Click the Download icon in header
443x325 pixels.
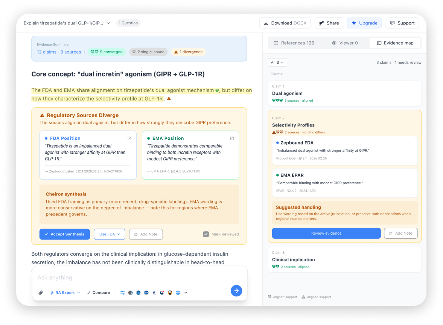(x=266, y=23)
